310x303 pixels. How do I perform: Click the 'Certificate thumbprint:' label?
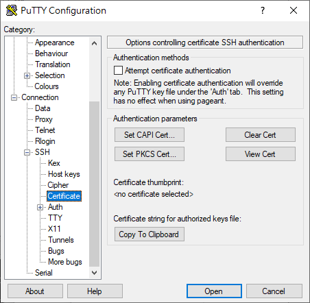tap(149, 182)
